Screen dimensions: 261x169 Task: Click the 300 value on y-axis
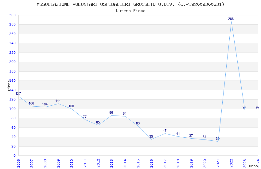(x=13, y=15)
